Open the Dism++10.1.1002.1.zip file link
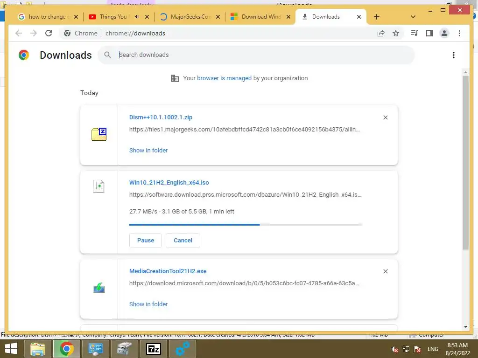The width and height of the screenshot is (478, 358). (161, 117)
